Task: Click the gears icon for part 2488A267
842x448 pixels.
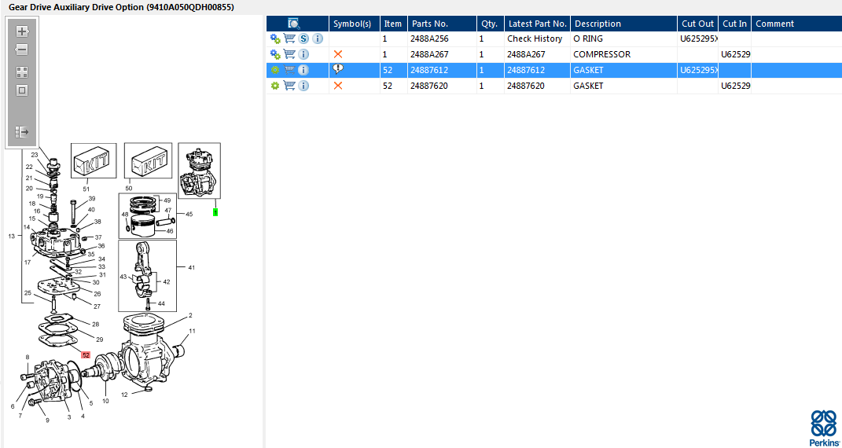Action: click(275, 54)
